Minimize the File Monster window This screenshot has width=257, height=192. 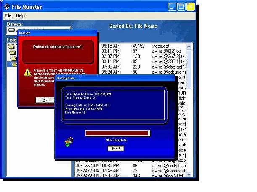click(172, 7)
